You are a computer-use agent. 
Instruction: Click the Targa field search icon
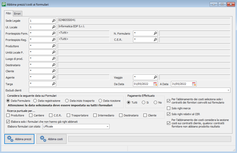[54, 84]
